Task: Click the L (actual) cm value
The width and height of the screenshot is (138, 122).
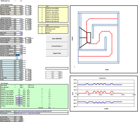Action: point(19,78)
